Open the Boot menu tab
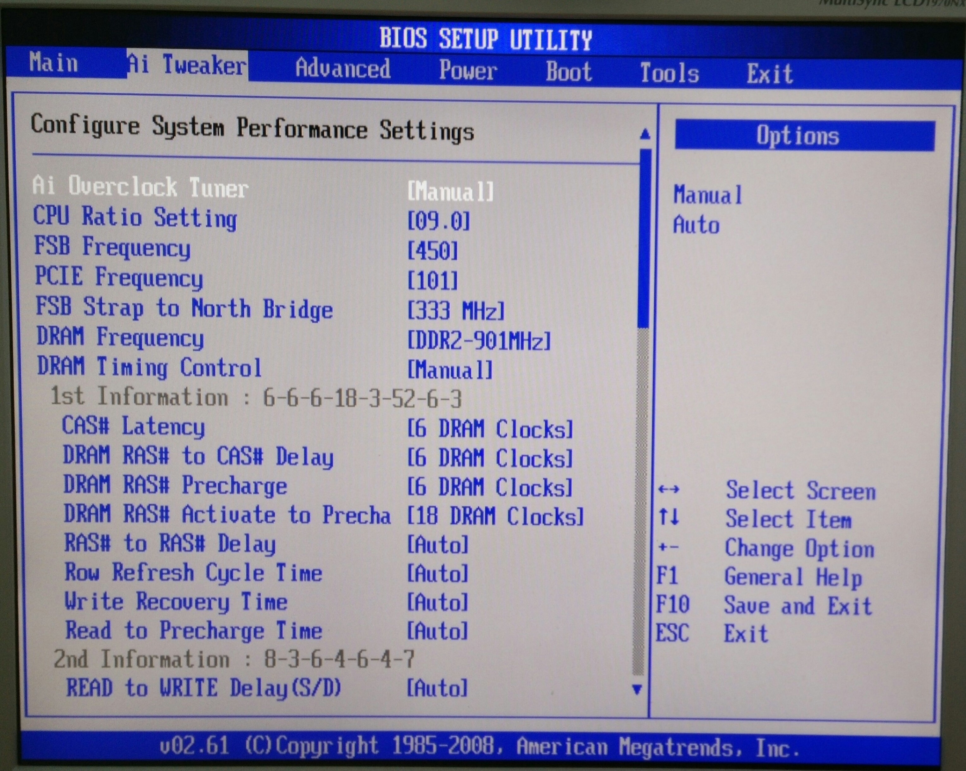This screenshot has height=771, width=966. click(568, 72)
